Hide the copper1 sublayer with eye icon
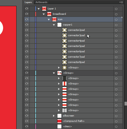The width and height of the screenshot is (127, 129). click(x=27, y=24)
